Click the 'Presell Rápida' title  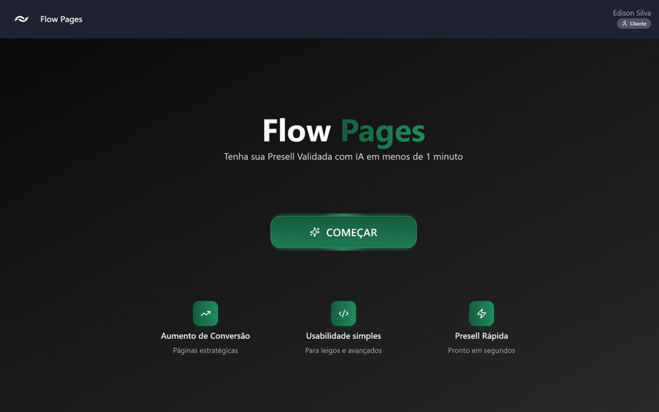(x=481, y=336)
